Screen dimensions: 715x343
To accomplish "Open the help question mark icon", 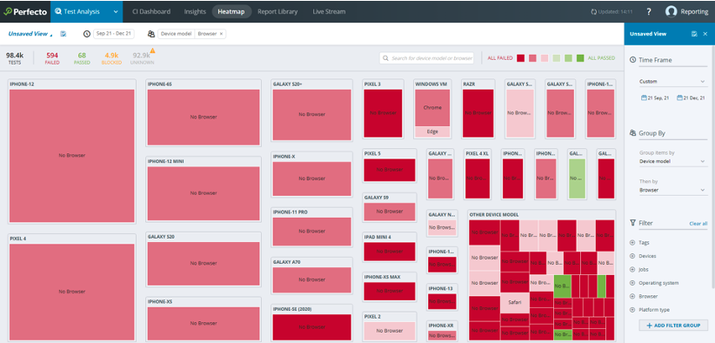I will (x=649, y=12).
